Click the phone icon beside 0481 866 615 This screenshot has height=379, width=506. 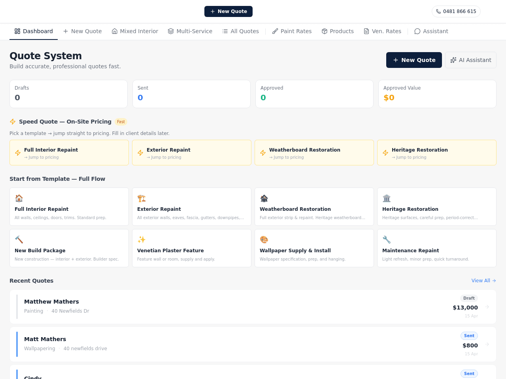click(x=438, y=11)
